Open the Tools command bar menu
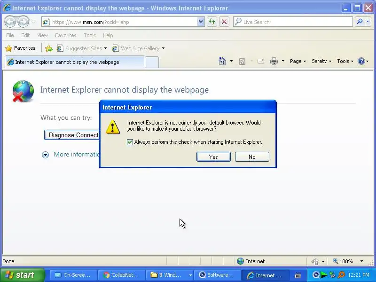Screen dimensions: 376x282 [345, 61]
